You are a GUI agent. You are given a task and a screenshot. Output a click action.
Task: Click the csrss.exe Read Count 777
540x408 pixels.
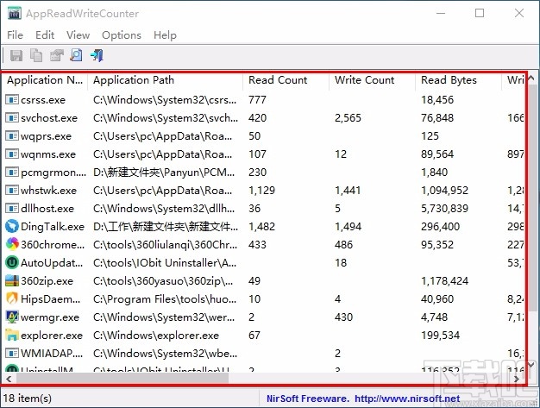[x=257, y=100]
